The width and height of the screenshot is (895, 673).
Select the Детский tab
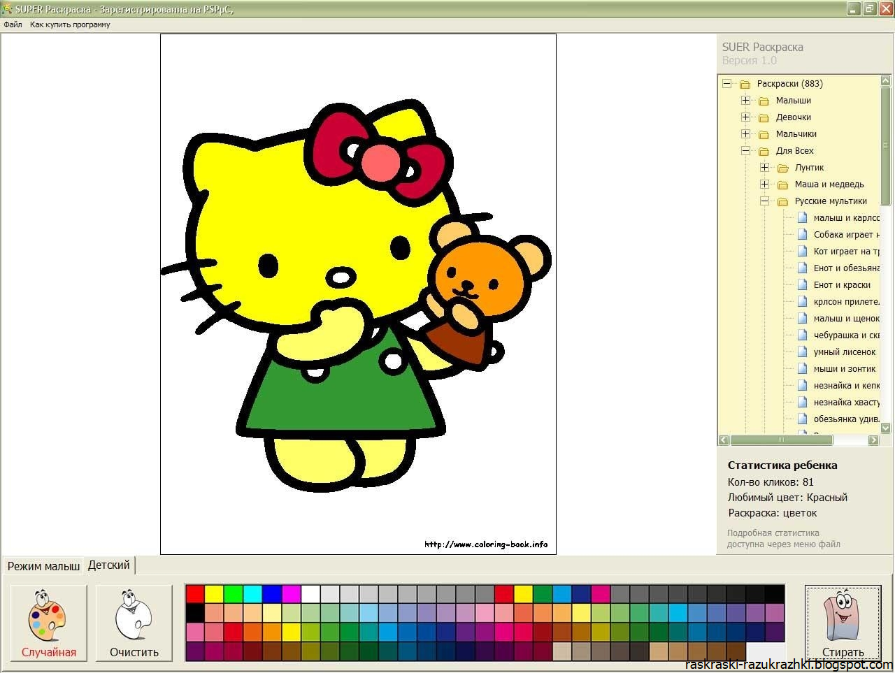[x=109, y=565]
